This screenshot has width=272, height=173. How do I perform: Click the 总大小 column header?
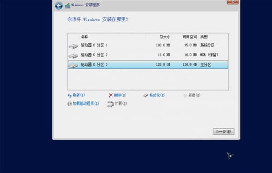[x=165, y=37]
